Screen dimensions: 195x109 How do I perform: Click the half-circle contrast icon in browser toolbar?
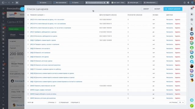[x=188, y=2]
